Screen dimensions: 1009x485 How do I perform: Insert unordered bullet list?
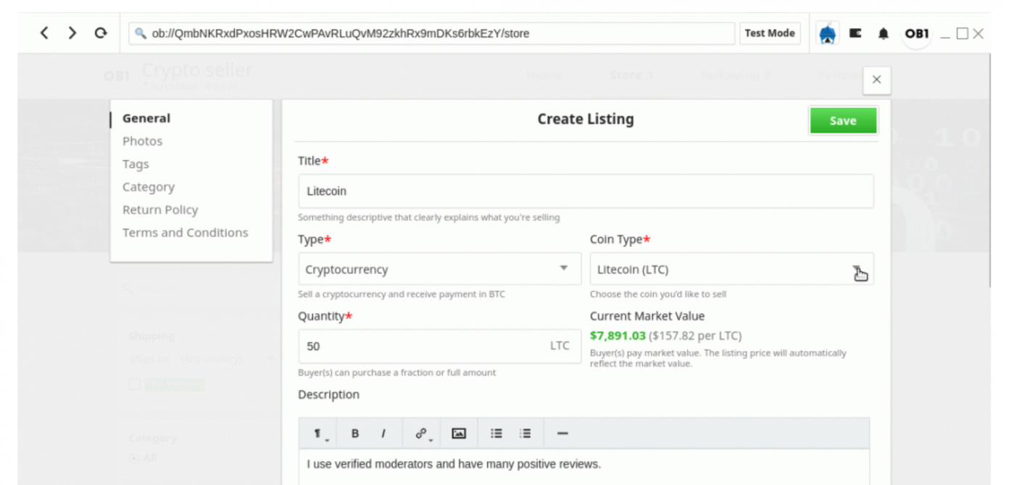click(496, 434)
